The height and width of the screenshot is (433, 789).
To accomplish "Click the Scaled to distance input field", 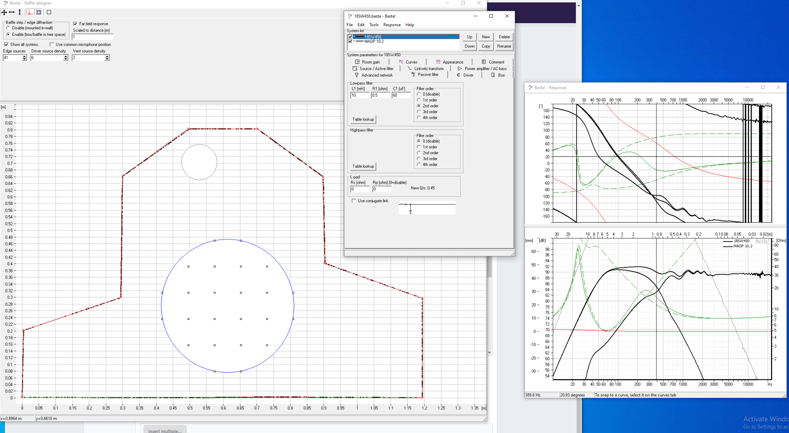I will pyautogui.click(x=92, y=37).
